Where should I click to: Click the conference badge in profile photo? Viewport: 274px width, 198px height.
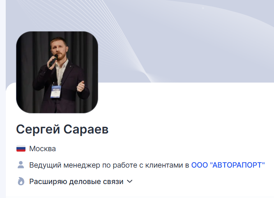56,92
